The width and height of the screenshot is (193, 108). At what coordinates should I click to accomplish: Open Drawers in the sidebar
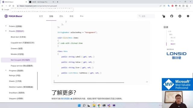(17, 49)
